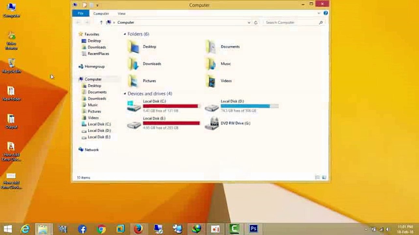This screenshot has width=419, height=235.
Task: Open the Desktop folder in Folders section
Action: click(x=133, y=47)
